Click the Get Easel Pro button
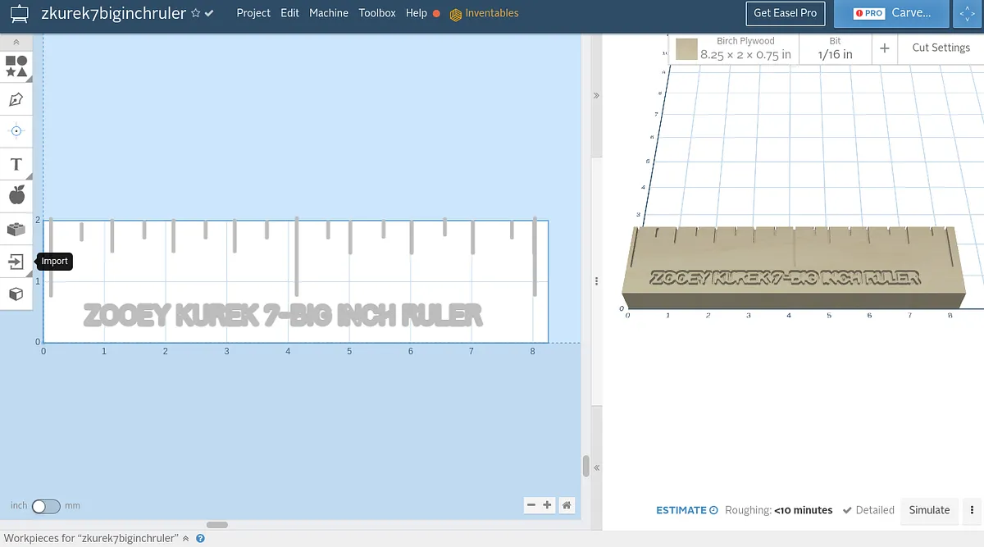 point(785,13)
